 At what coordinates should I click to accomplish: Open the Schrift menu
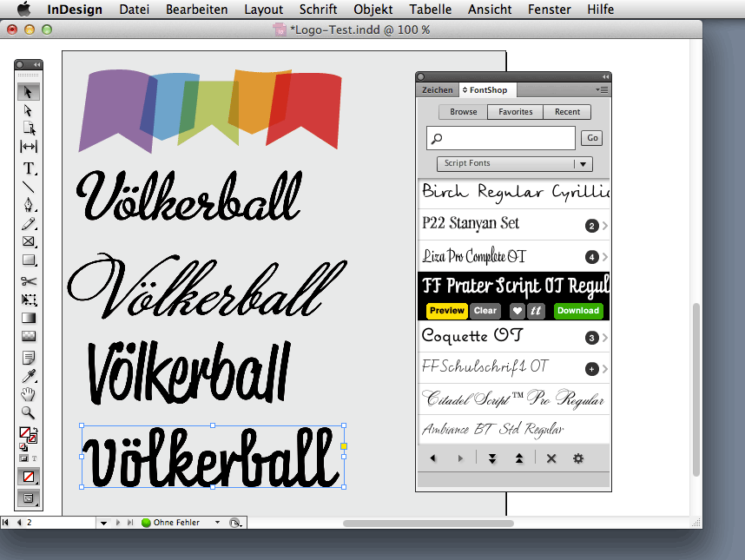click(319, 10)
